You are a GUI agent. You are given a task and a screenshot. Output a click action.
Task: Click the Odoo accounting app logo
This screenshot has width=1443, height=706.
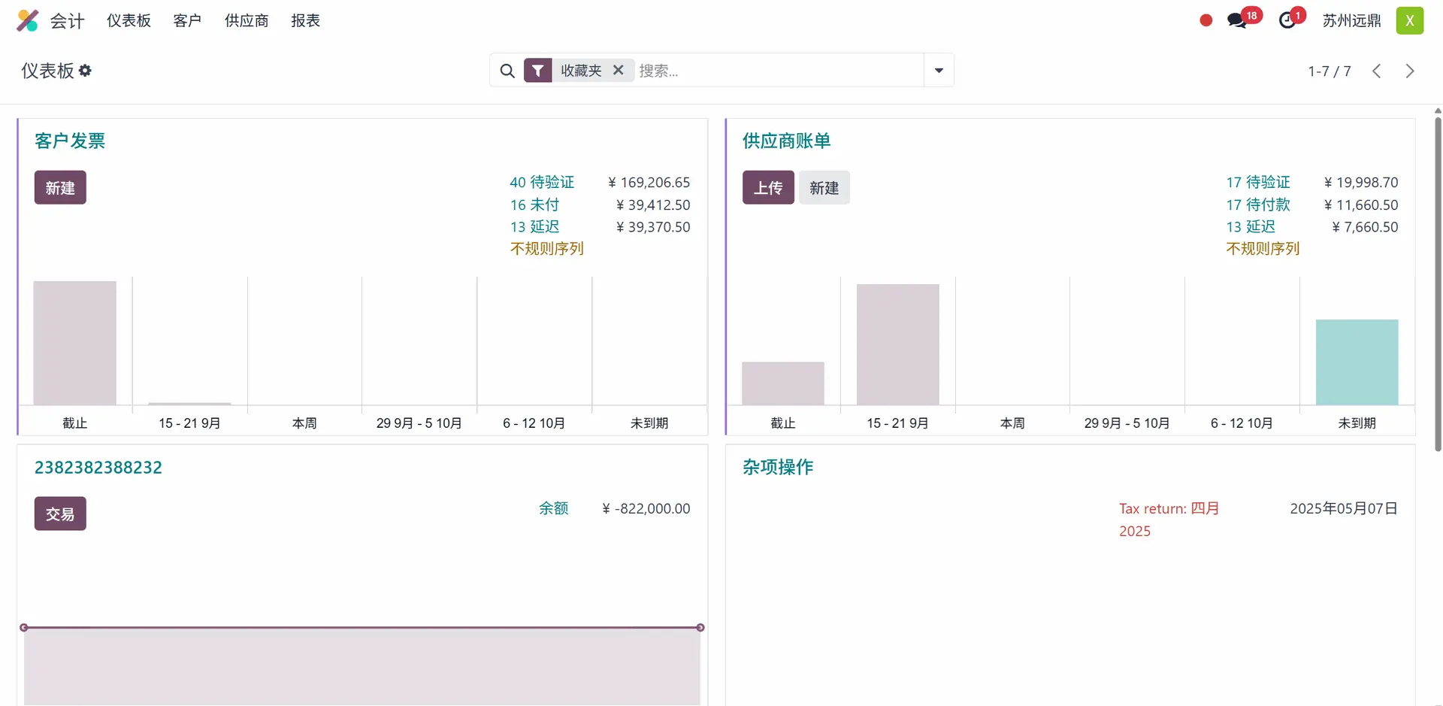point(28,20)
